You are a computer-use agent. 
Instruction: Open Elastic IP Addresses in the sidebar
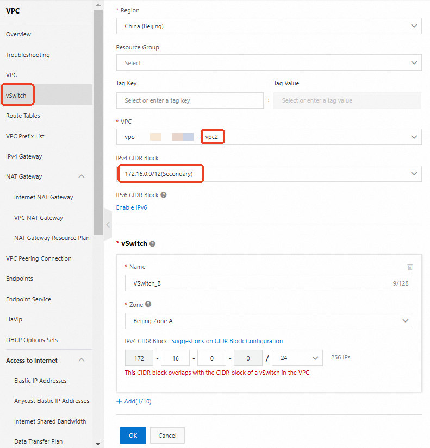tap(40, 381)
